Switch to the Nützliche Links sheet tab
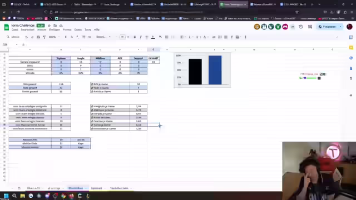This screenshot has width=356, height=200. 119,188
